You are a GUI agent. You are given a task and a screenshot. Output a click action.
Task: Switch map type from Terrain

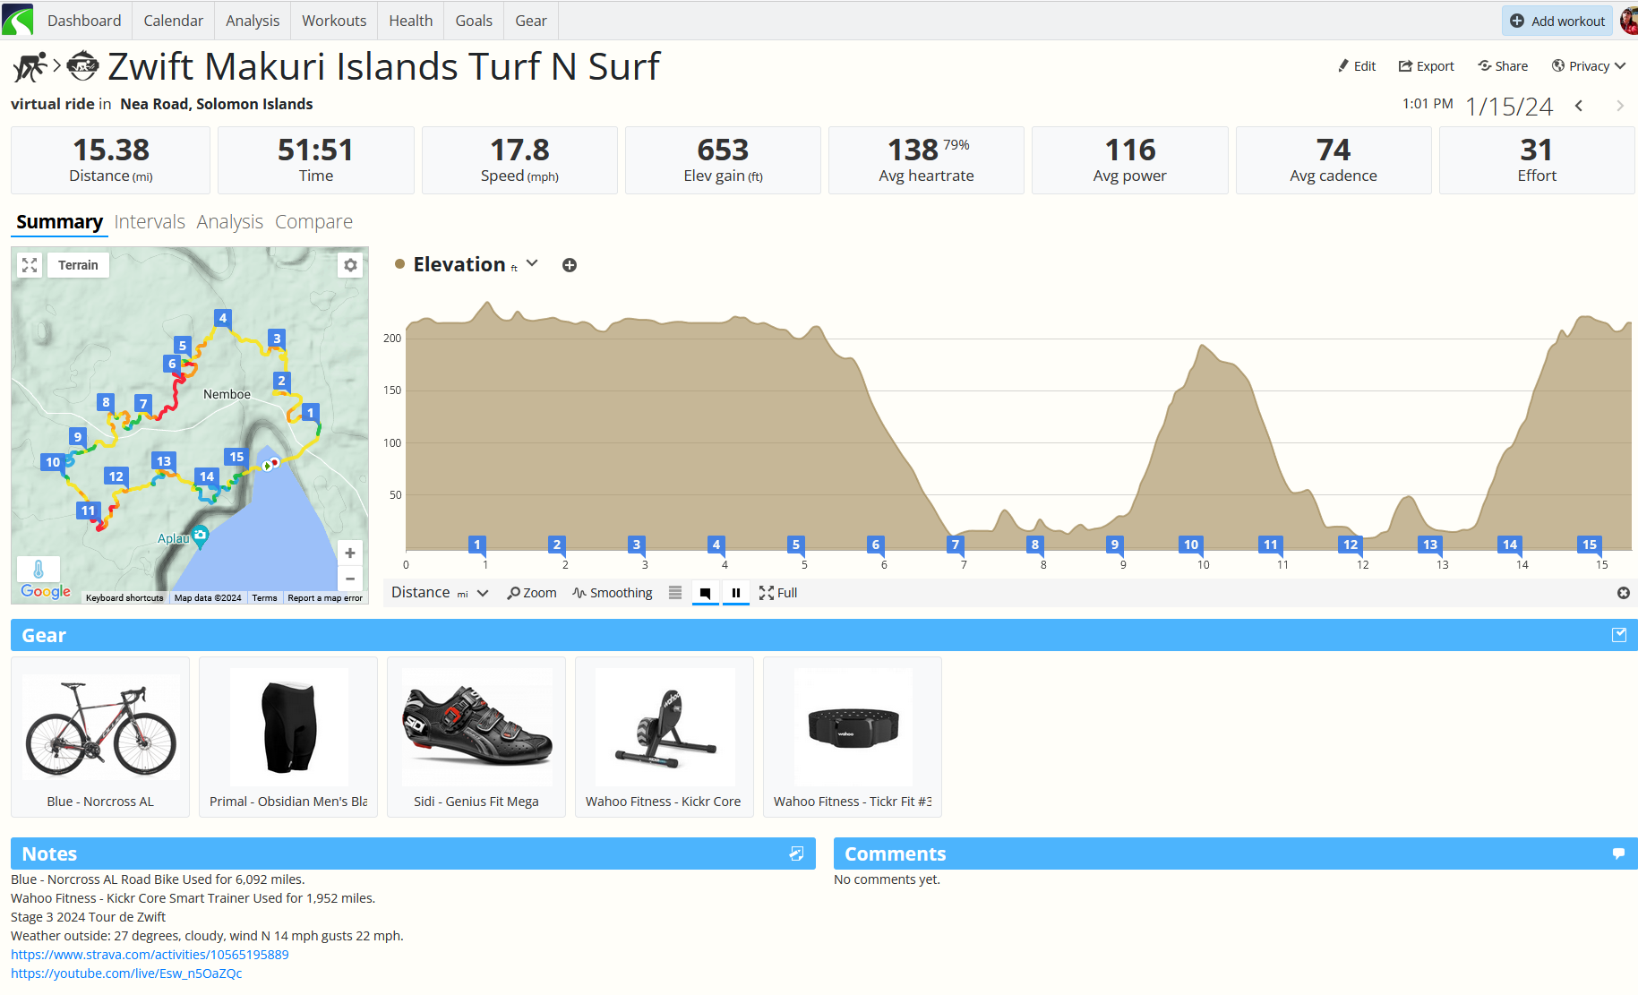[x=79, y=265]
